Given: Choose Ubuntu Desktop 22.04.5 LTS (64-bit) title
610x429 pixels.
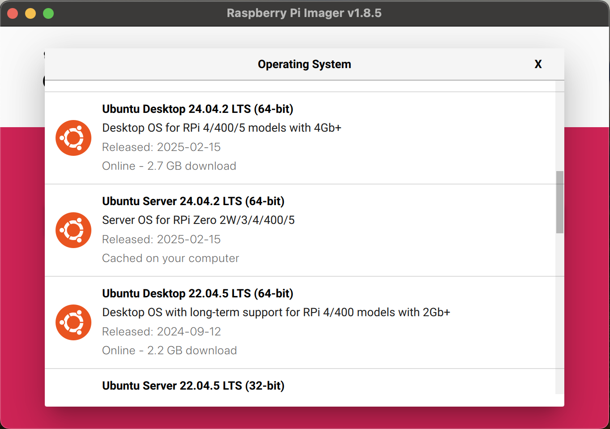Looking at the screenshot, I should [198, 293].
